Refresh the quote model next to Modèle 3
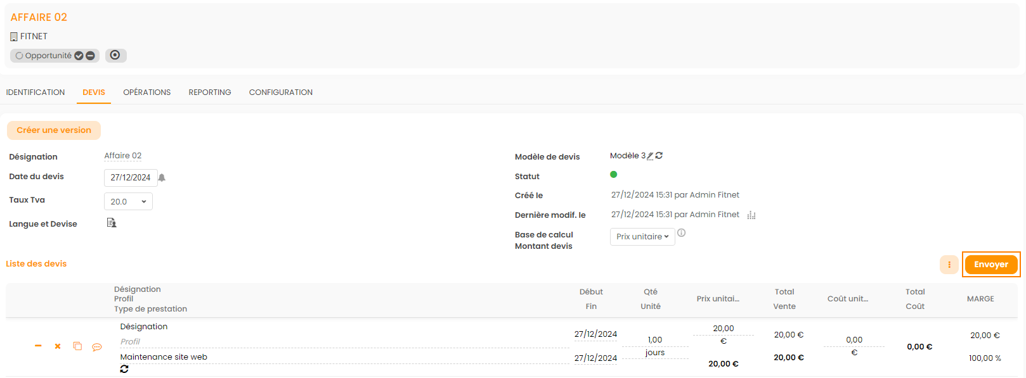This screenshot has width=1026, height=378. (659, 156)
